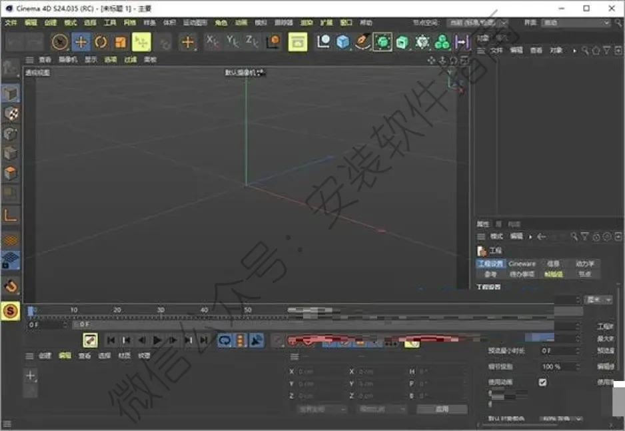Click Object Manager filter funnel icon
This screenshot has height=431, width=625.
pos(606,51)
